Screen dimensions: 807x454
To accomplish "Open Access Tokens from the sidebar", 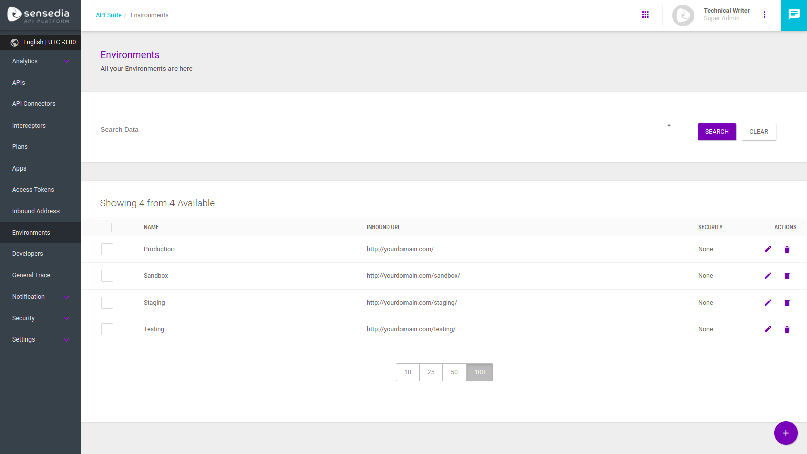I will point(33,190).
